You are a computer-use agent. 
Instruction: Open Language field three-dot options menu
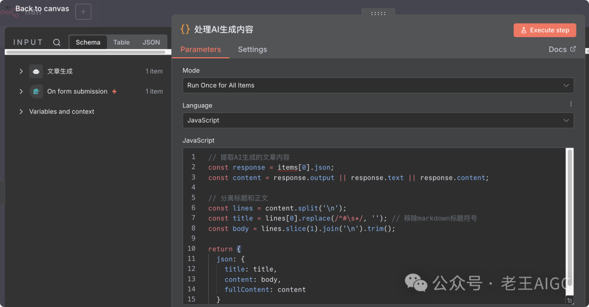coord(570,104)
